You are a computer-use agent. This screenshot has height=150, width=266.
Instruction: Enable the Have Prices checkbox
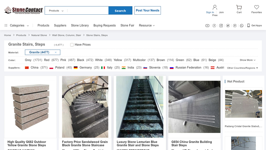coord(72,45)
